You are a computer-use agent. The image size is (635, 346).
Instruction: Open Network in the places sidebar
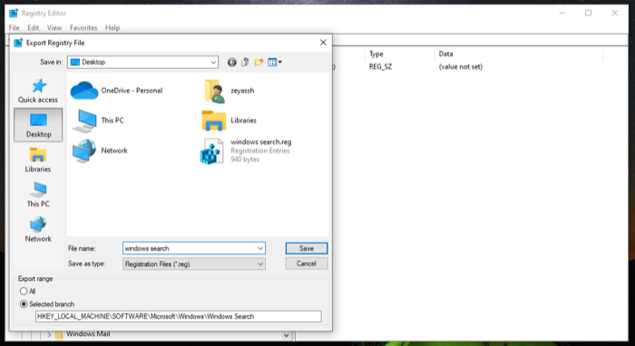pyautogui.click(x=38, y=229)
